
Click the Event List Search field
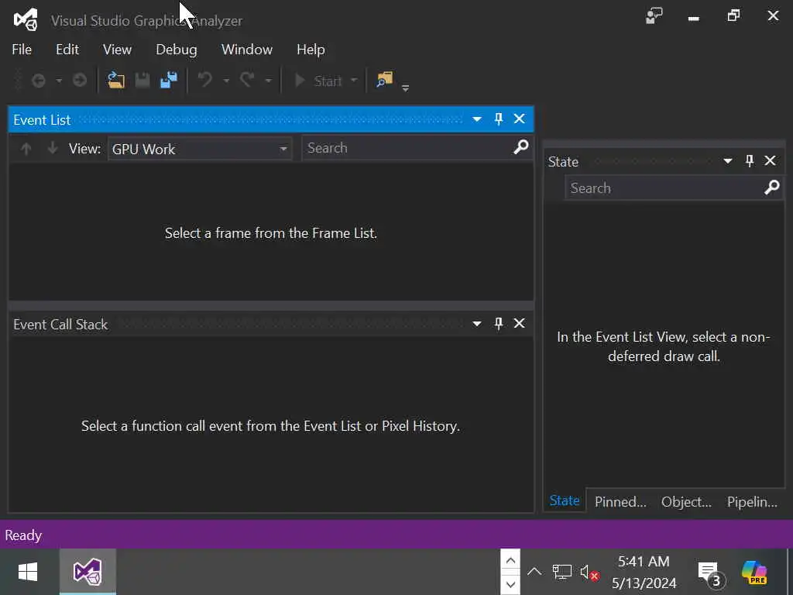(407, 148)
